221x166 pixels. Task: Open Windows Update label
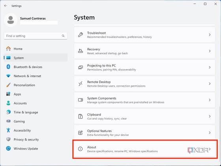click(26, 149)
